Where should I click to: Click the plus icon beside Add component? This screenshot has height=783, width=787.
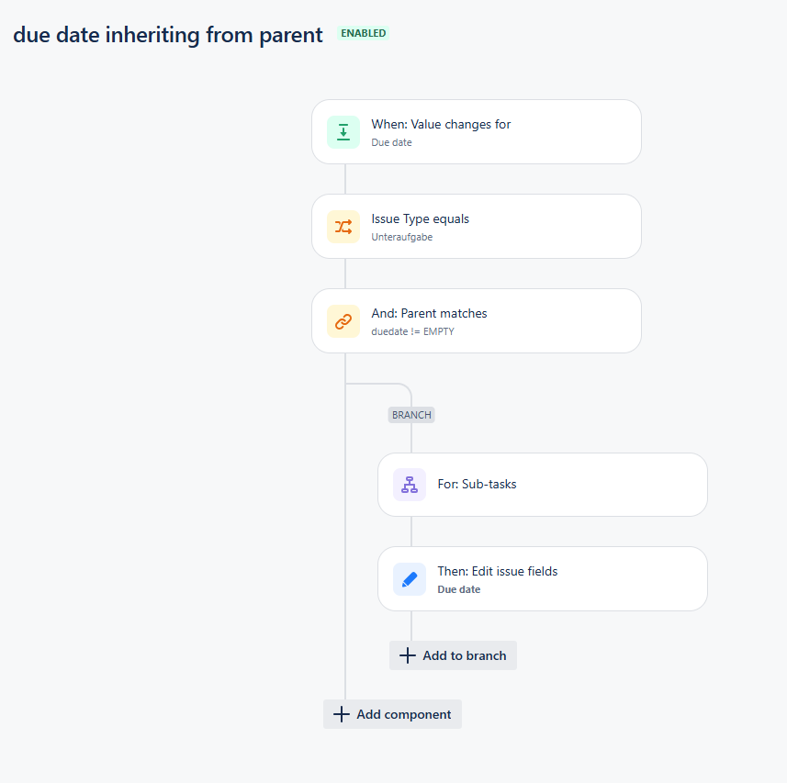pyautogui.click(x=342, y=714)
